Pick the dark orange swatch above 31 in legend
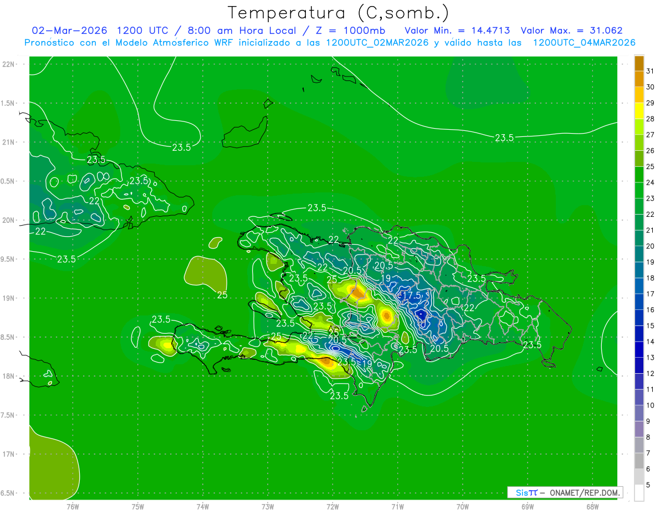 pyautogui.click(x=639, y=63)
